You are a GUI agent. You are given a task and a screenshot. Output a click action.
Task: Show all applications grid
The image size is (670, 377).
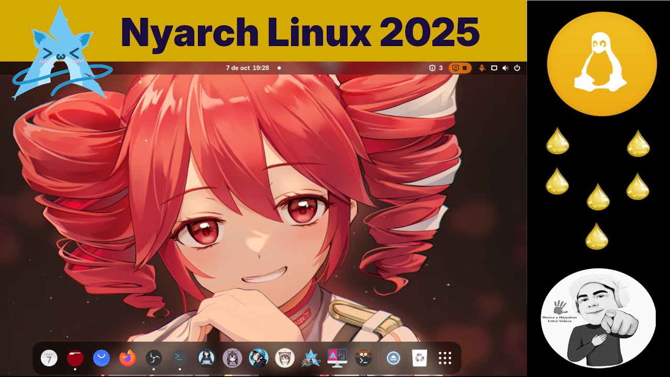tap(445, 358)
